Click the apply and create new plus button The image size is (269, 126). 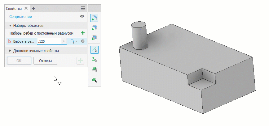(80, 61)
